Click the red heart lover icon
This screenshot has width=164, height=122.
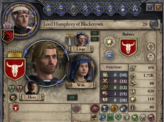pyautogui.click(x=76, y=109)
